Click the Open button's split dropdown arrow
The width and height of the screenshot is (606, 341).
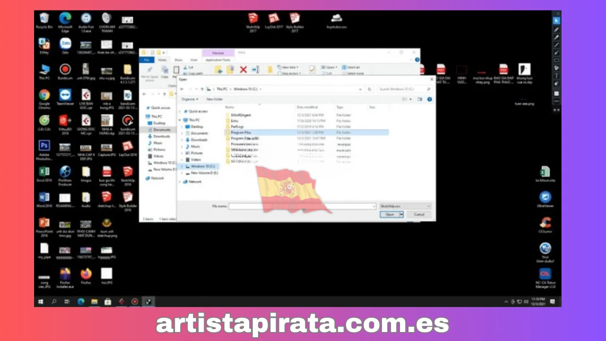(x=401, y=215)
